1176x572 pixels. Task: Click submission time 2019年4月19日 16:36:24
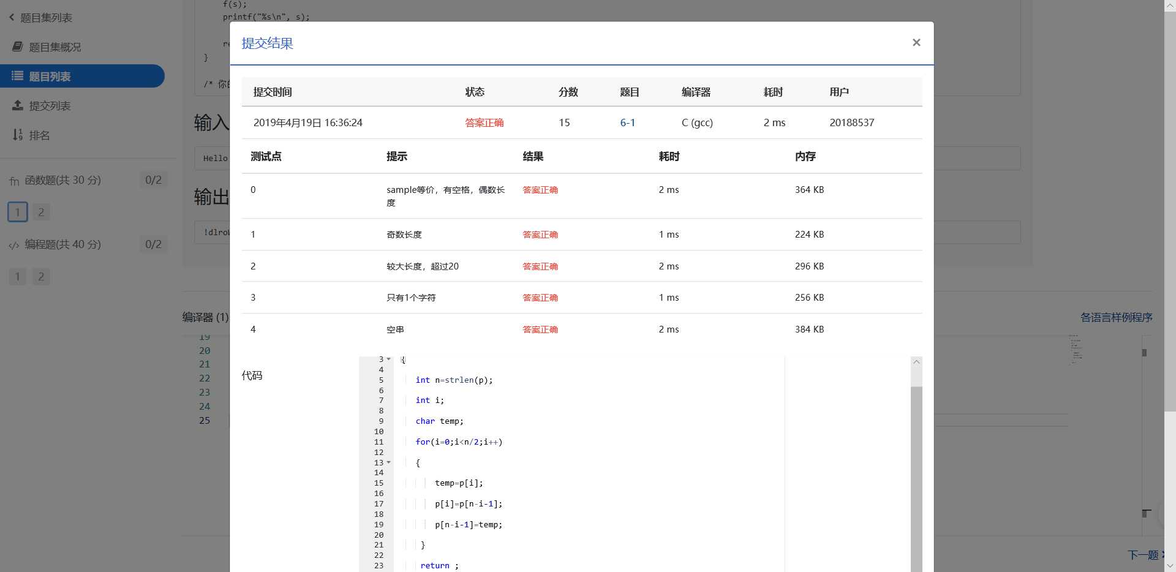click(x=307, y=122)
